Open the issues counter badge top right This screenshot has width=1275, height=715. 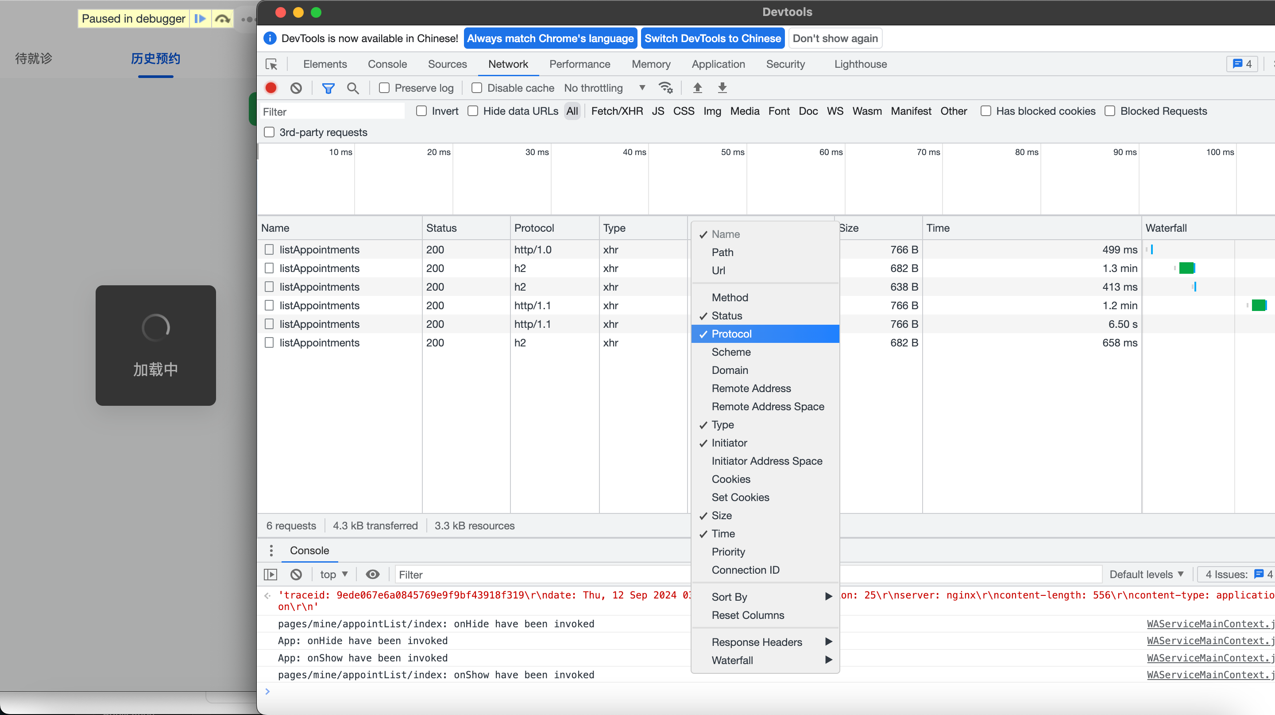coord(1242,64)
